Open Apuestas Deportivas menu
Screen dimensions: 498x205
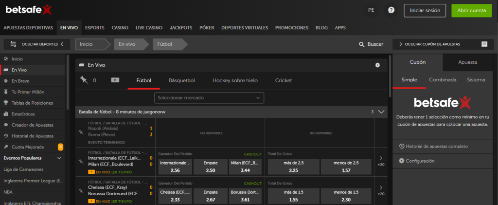(28, 28)
